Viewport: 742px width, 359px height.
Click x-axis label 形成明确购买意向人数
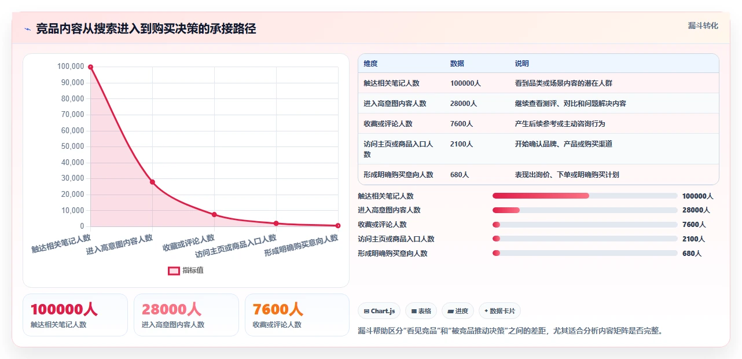(x=301, y=246)
